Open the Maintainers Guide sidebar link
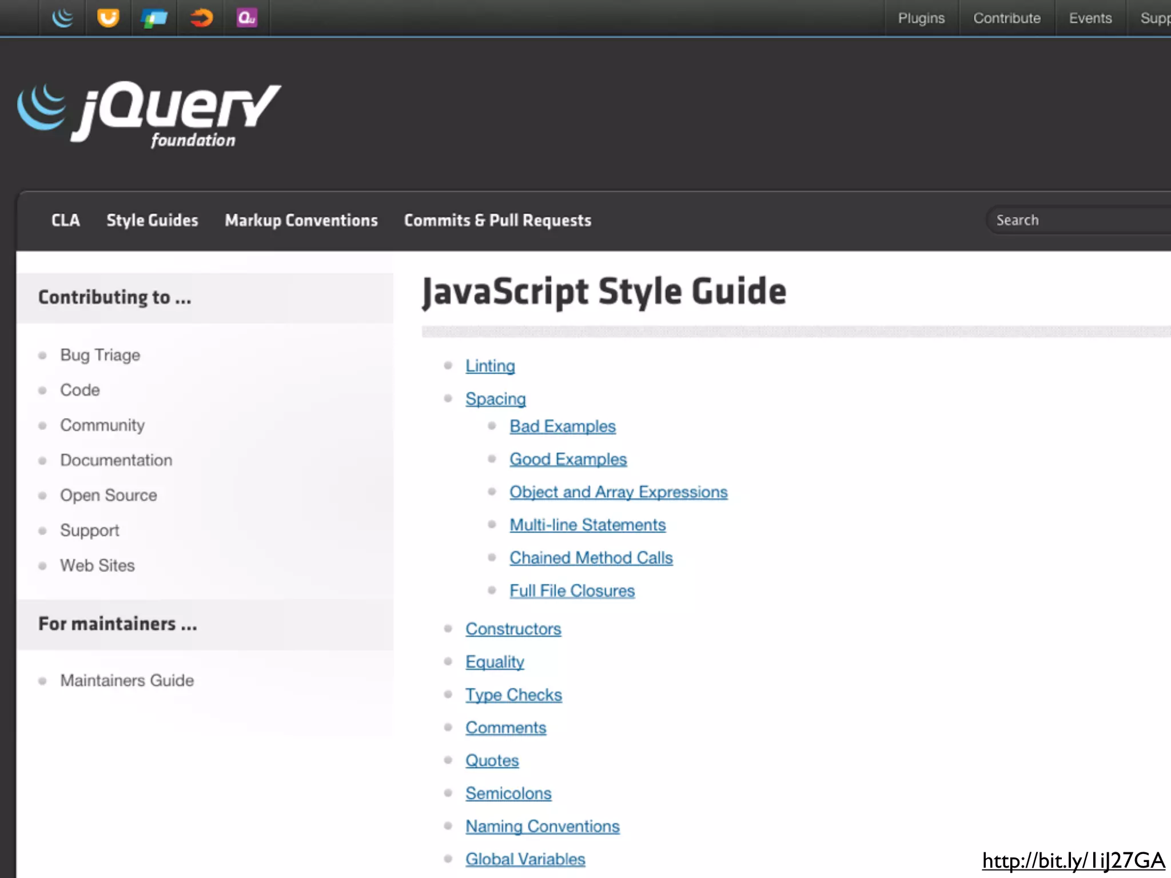Viewport: 1171px width, 878px height. pos(127,680)
